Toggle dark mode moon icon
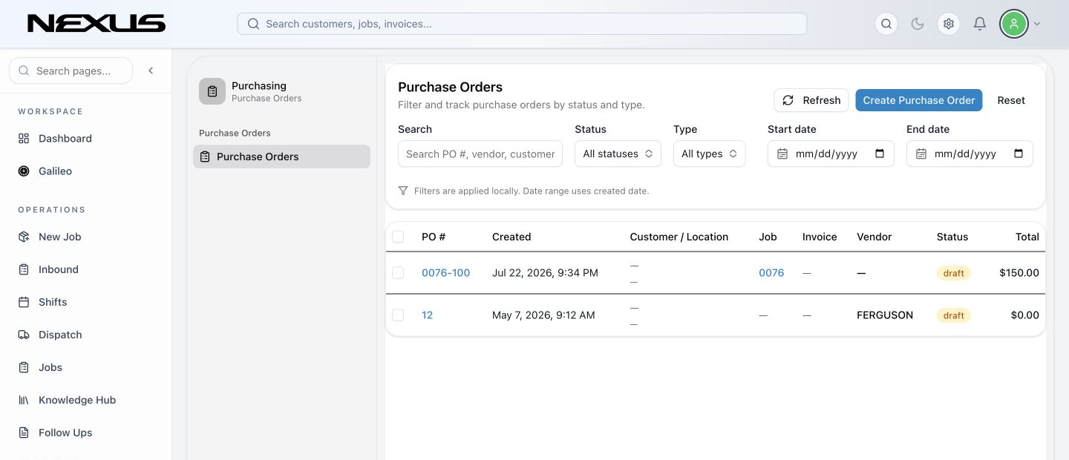 (918, 24)
